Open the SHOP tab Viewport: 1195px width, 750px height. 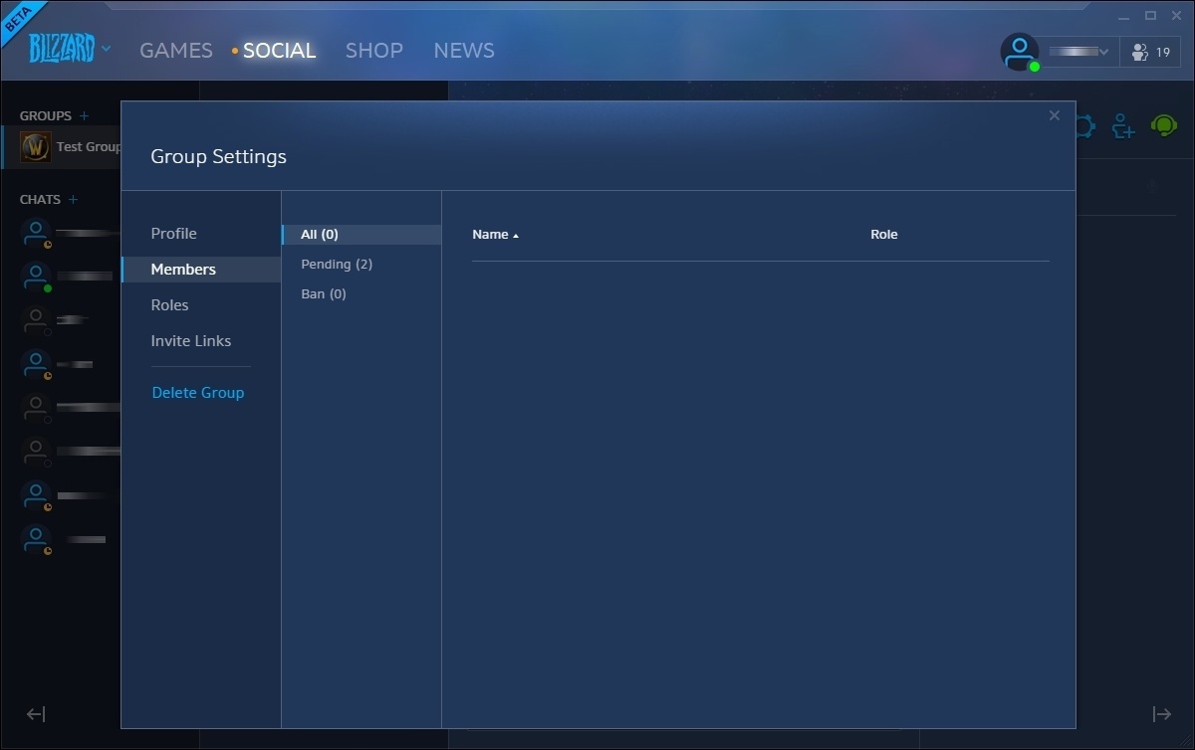(x=373, y=51)
